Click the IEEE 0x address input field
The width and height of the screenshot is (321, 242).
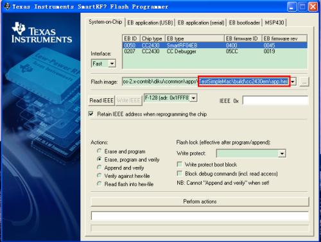275,100
